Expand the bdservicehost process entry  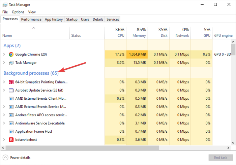point(4,140)
